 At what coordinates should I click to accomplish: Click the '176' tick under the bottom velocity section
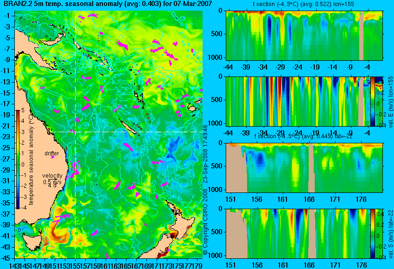point(362,265)
